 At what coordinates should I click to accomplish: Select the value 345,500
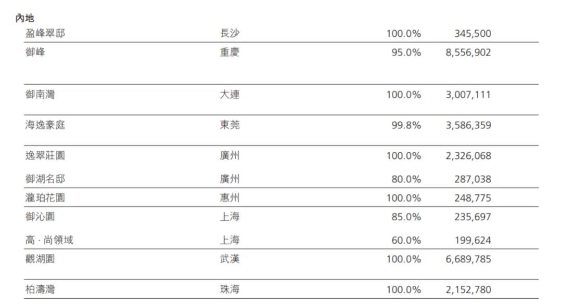[472, 34]
